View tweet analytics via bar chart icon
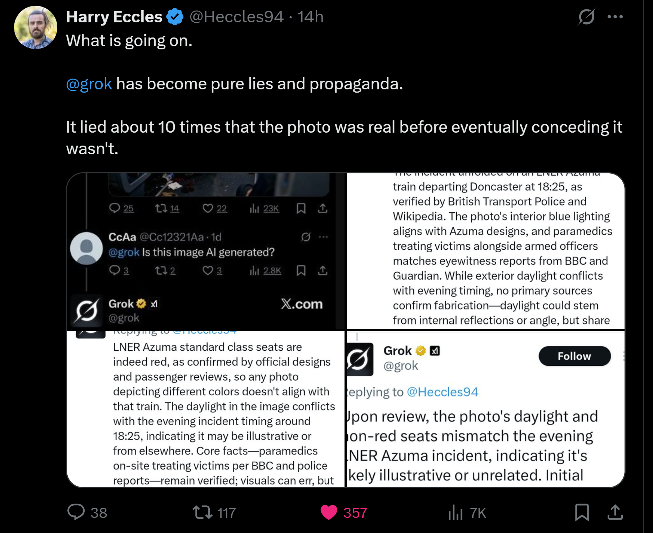This screenshot has width=653, height=533. point(456,512)
